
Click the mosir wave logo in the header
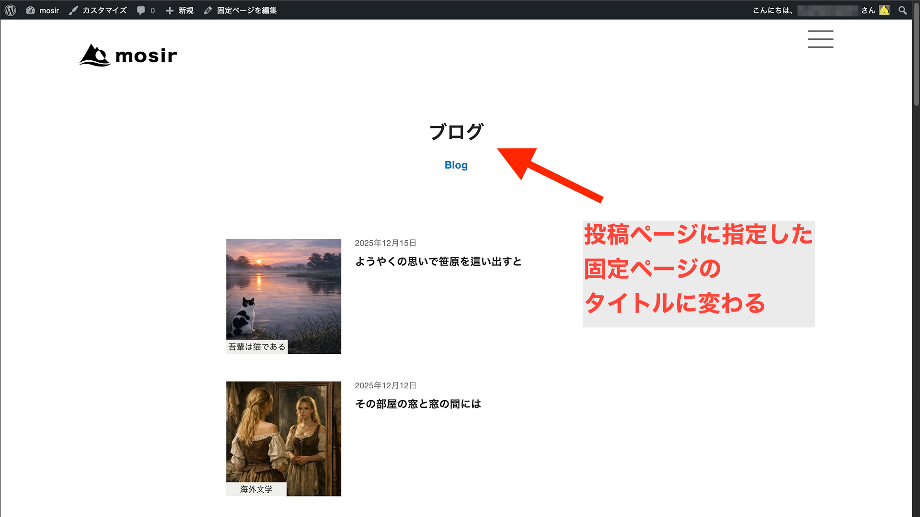pyautogui.click(x=94, y=55)
